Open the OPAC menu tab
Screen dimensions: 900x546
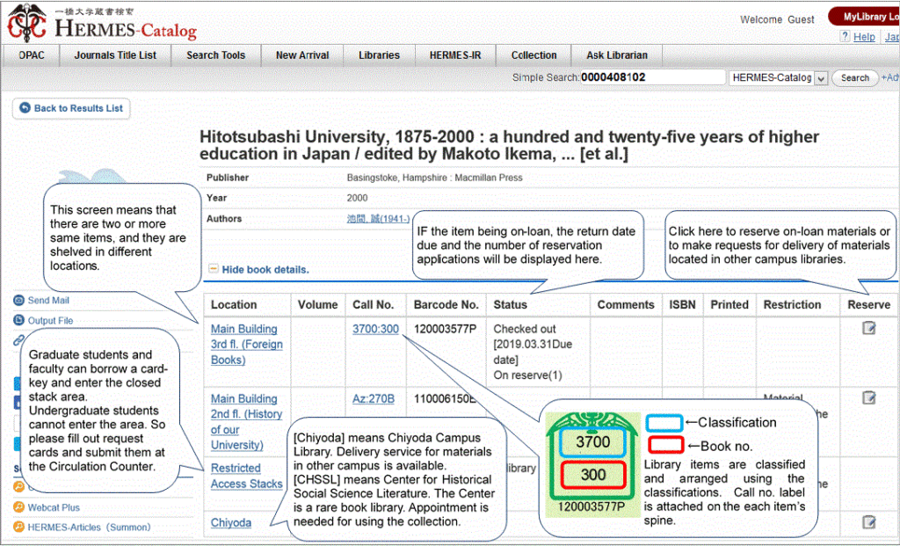[x=31, y=55]
